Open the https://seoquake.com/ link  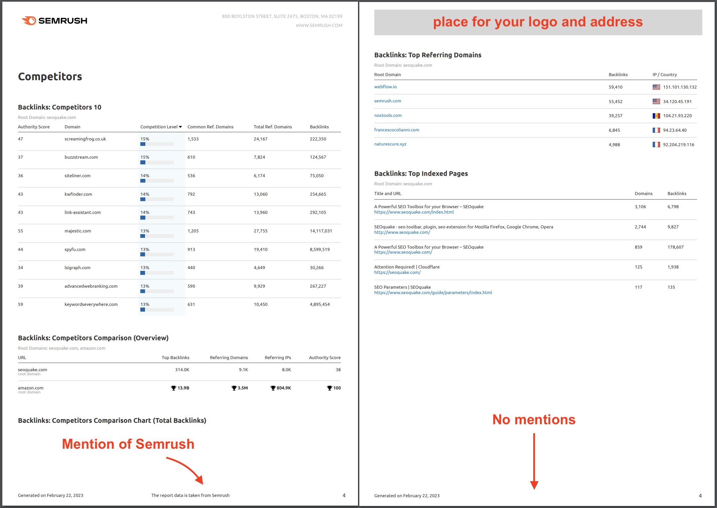coord(397,273)
